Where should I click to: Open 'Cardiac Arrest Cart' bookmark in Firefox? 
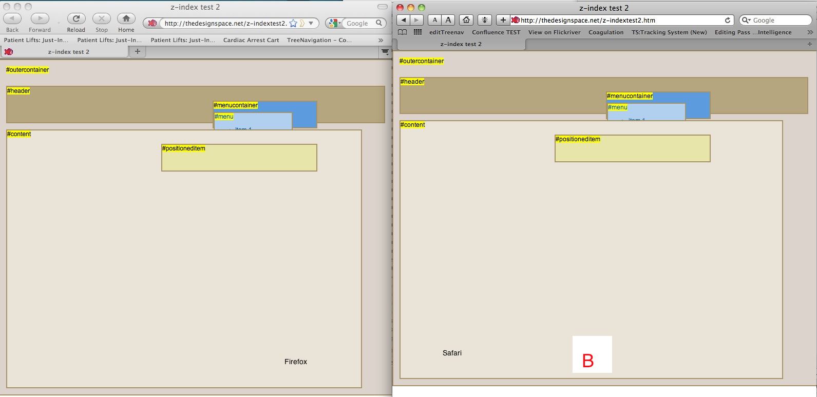pyautogui.click(x=251, y=40)
